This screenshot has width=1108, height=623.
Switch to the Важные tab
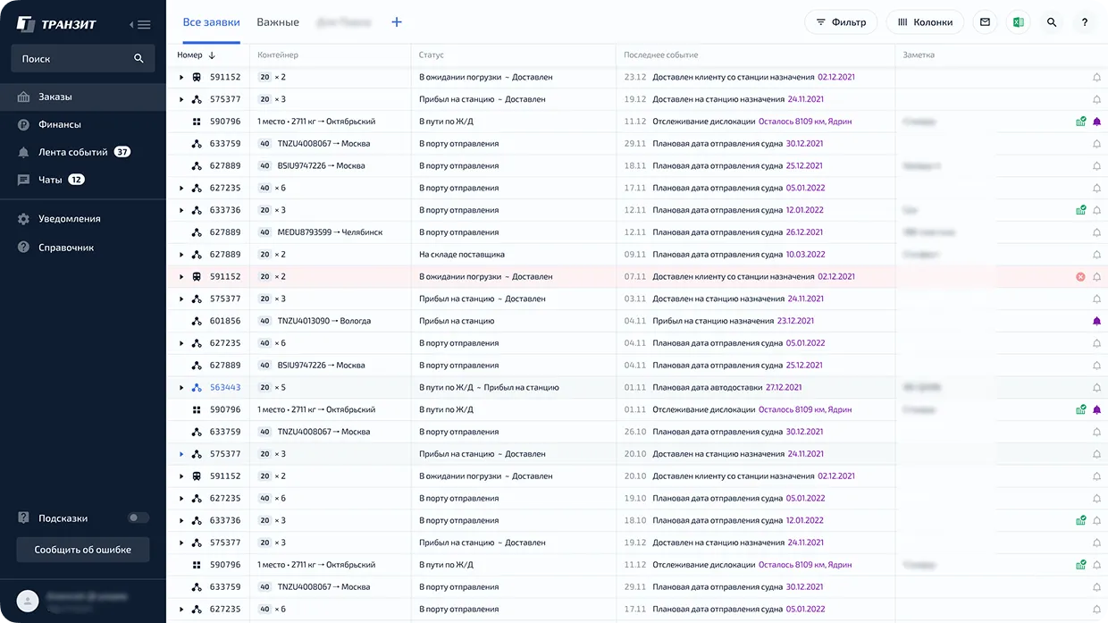click(278, 22)
